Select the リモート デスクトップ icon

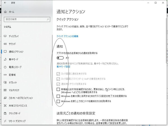pyautogui.click(x=5, y=121)
